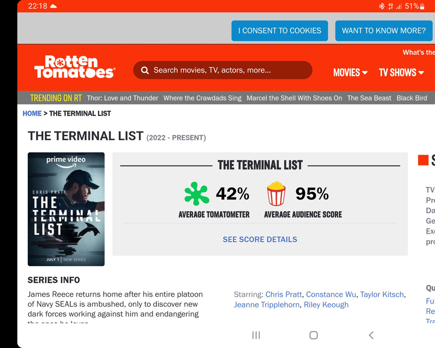The image size is (435, 348).
Task: Open See Score Details link
Action: pyautogui.click(x=260, y=239)
